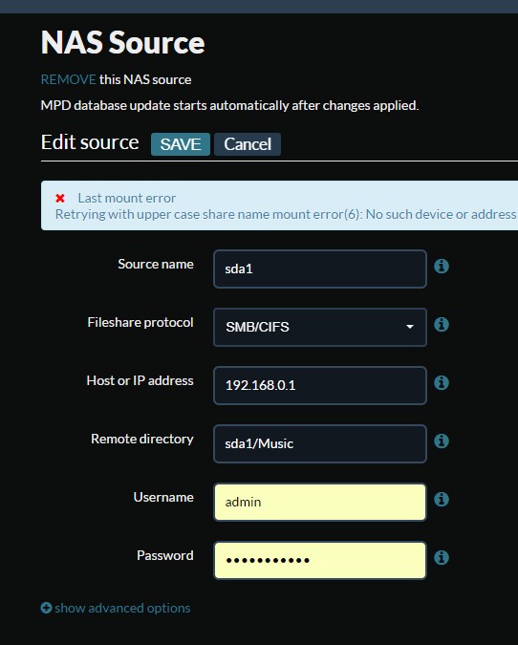The width and height of the screenshot is (518, 645).
Task: Click the Password input field
Action: 319,560
